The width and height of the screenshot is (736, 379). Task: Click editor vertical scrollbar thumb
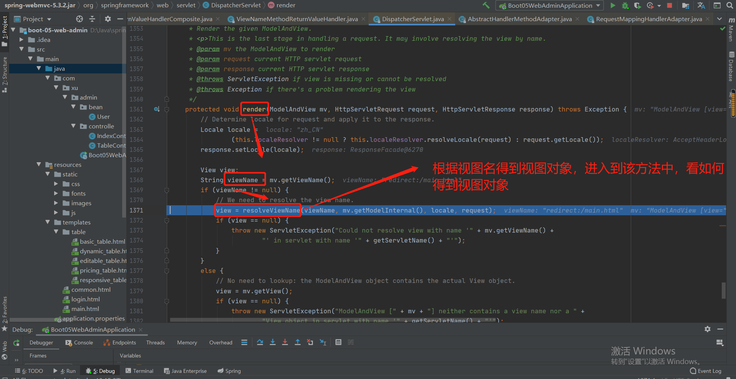pos(724,291)
